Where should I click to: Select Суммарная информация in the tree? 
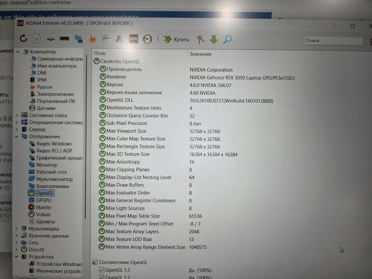[57, 59]
